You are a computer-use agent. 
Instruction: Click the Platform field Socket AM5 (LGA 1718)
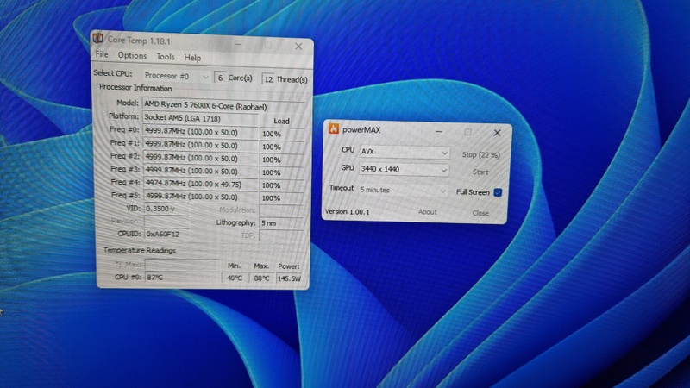click(200, 118)
